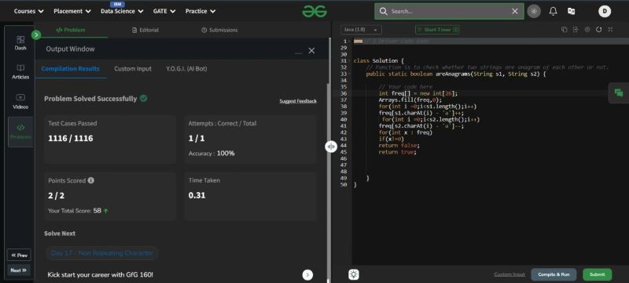Open editor settings gear icon
This screenshot has width=629, height=283.
pos(587,30)
